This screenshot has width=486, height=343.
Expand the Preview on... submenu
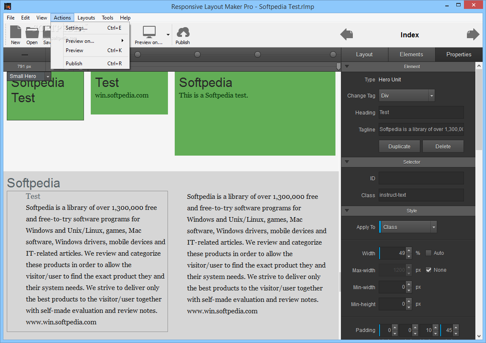coord(95,41)
